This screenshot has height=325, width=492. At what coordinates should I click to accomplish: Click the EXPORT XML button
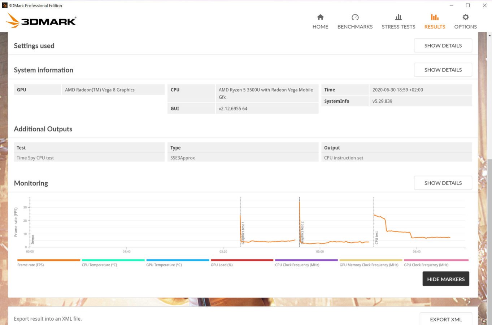pos(446,319)
